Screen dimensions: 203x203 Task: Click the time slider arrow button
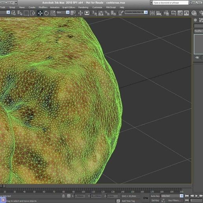pos(4,186)
